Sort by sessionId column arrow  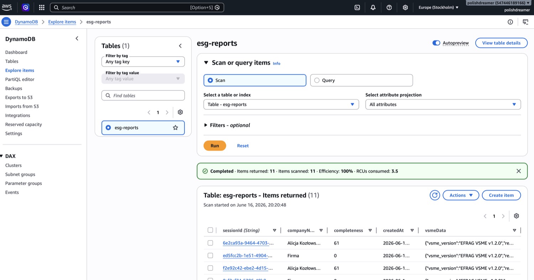click(274, 230)
